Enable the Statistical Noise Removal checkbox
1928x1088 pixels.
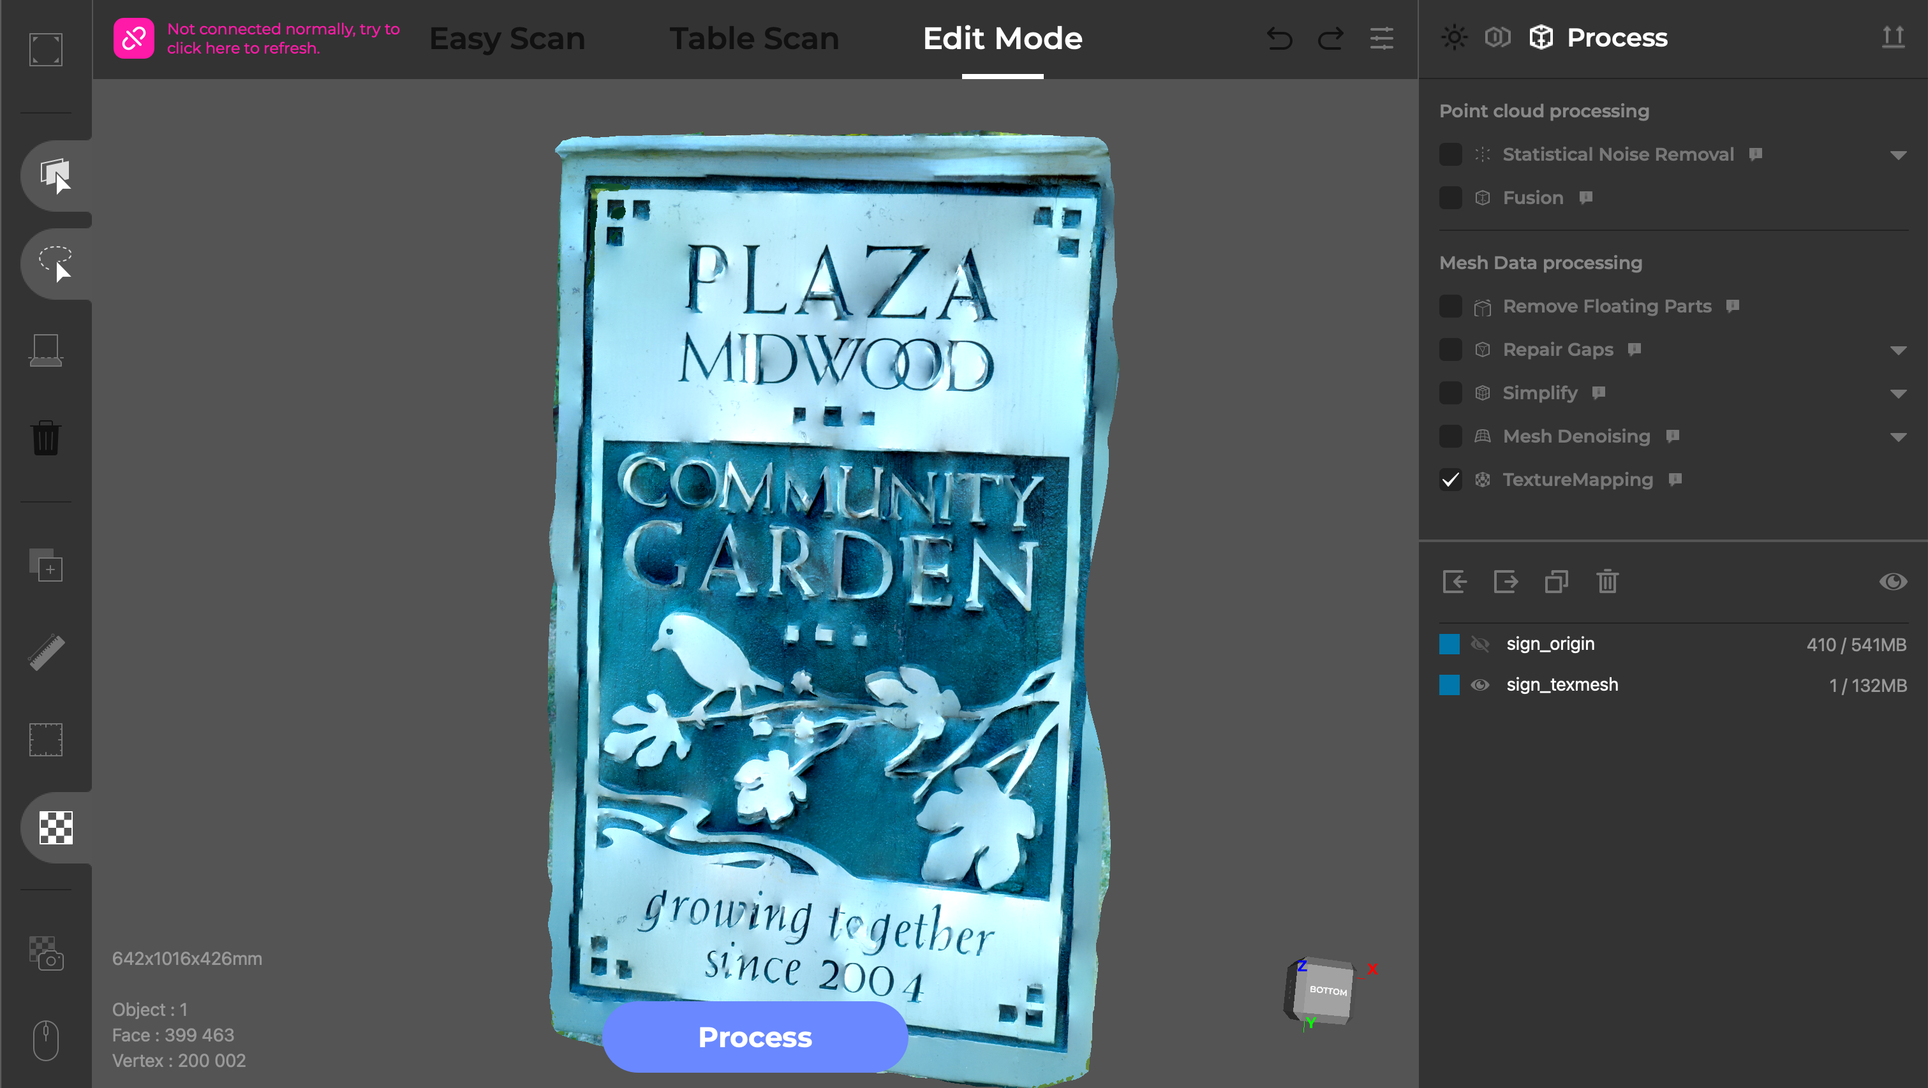point(1451,154)
